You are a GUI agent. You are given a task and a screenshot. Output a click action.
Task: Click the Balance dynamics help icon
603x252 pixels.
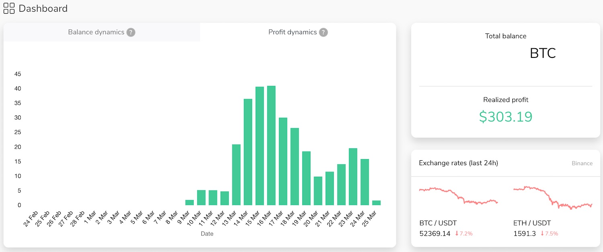tap(131, 33)
